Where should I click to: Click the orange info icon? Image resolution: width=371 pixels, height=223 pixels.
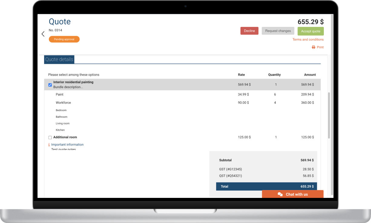(x=49, y=145)
